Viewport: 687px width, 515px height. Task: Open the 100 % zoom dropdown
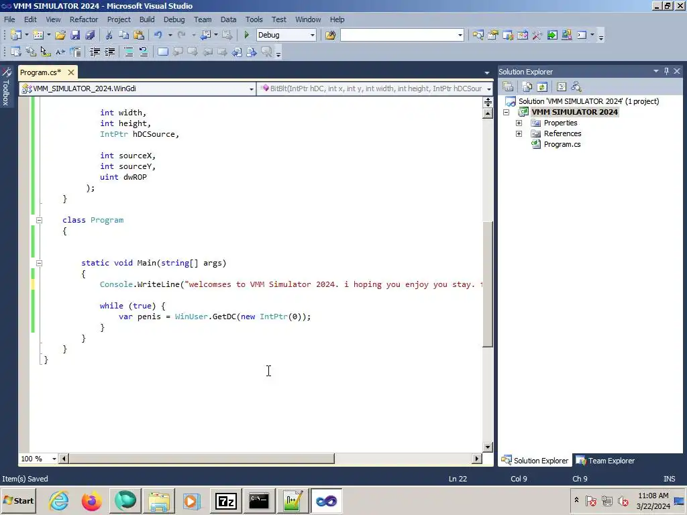54,459
